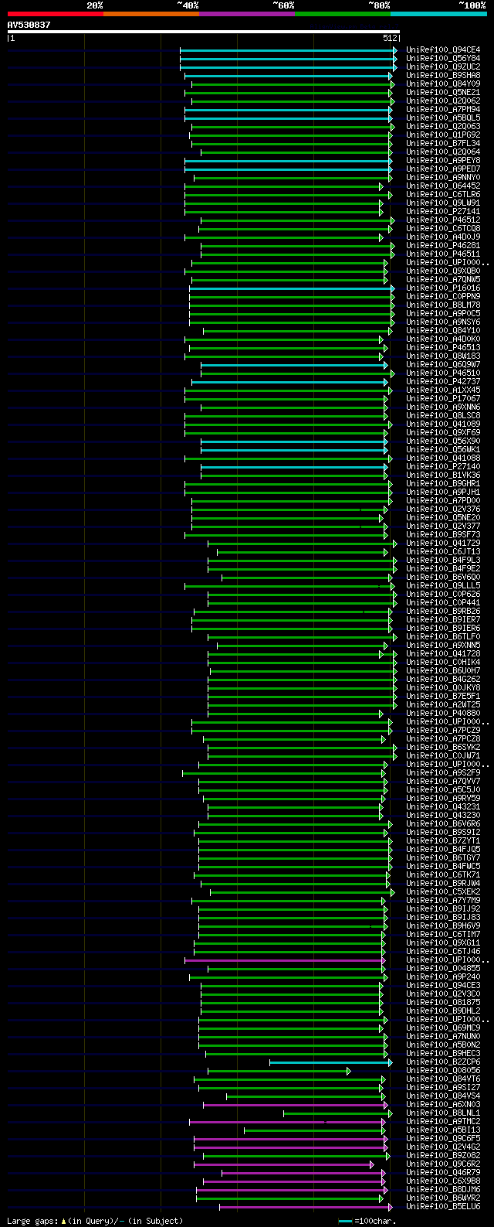Select the UniRef100_B8LM78 label
The image size is (494, 1227).
pos(443,305)
